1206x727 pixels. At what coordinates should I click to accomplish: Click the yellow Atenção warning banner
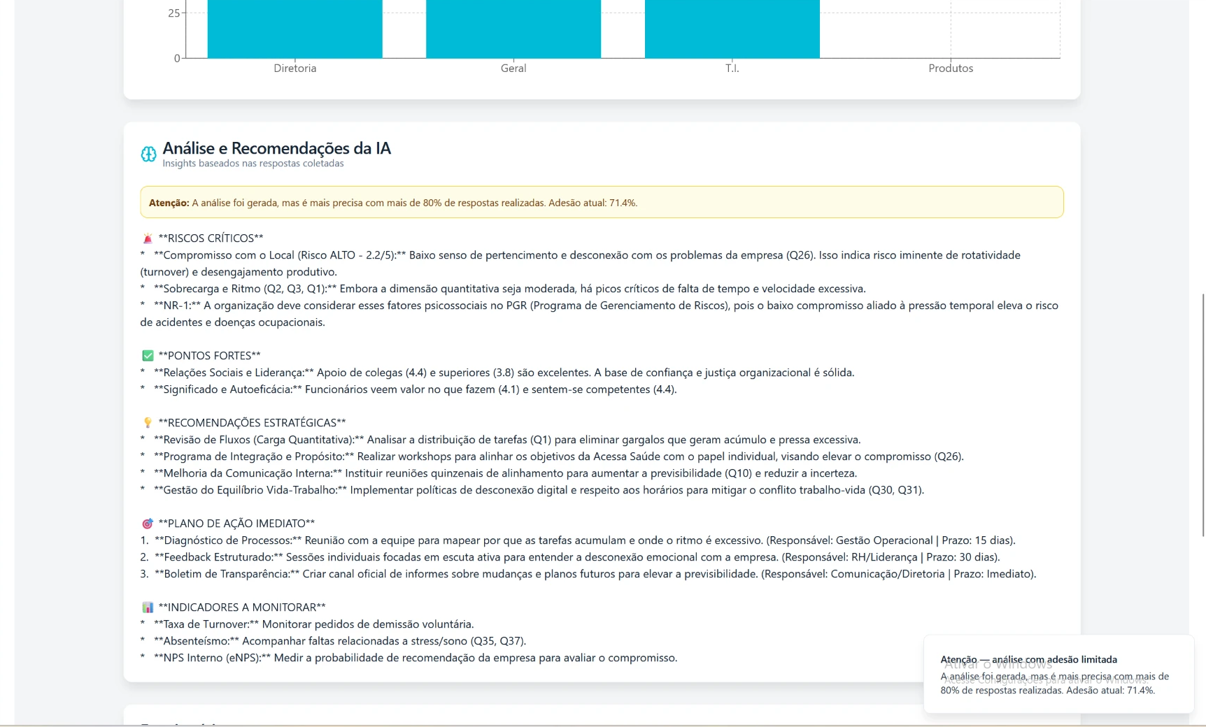coord(602,202)
